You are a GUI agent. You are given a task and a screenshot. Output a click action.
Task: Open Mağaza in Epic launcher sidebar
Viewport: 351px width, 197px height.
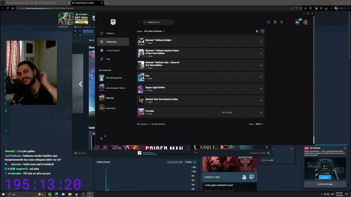(113, 33)
